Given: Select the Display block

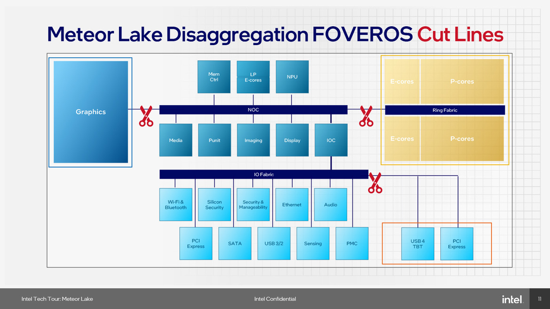Looking at the screenshot, I should tap(292, 140).
